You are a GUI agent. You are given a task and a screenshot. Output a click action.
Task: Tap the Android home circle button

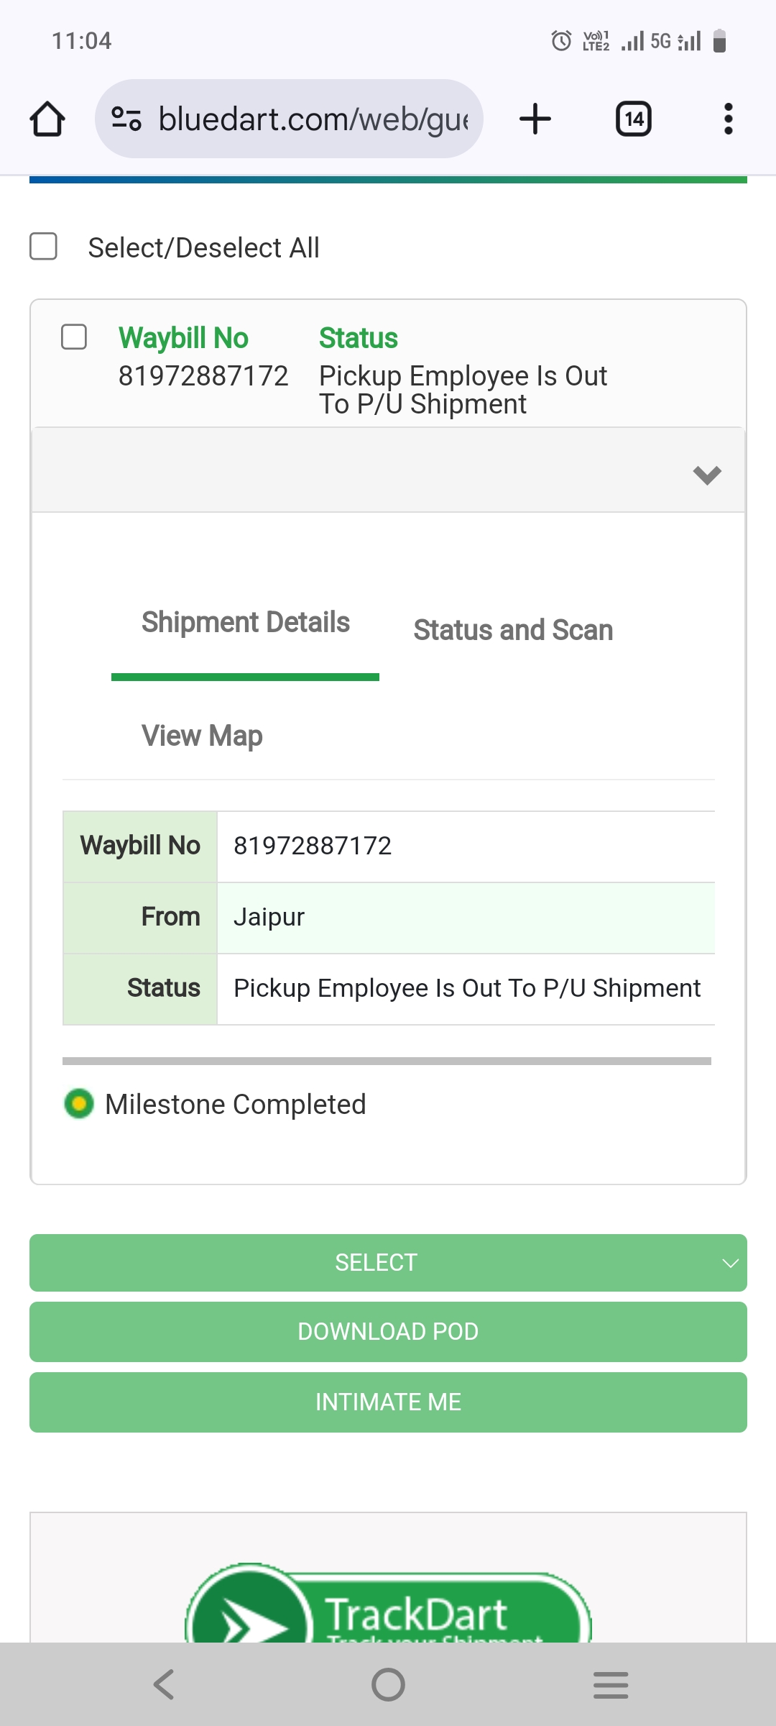click(388, 1684)
